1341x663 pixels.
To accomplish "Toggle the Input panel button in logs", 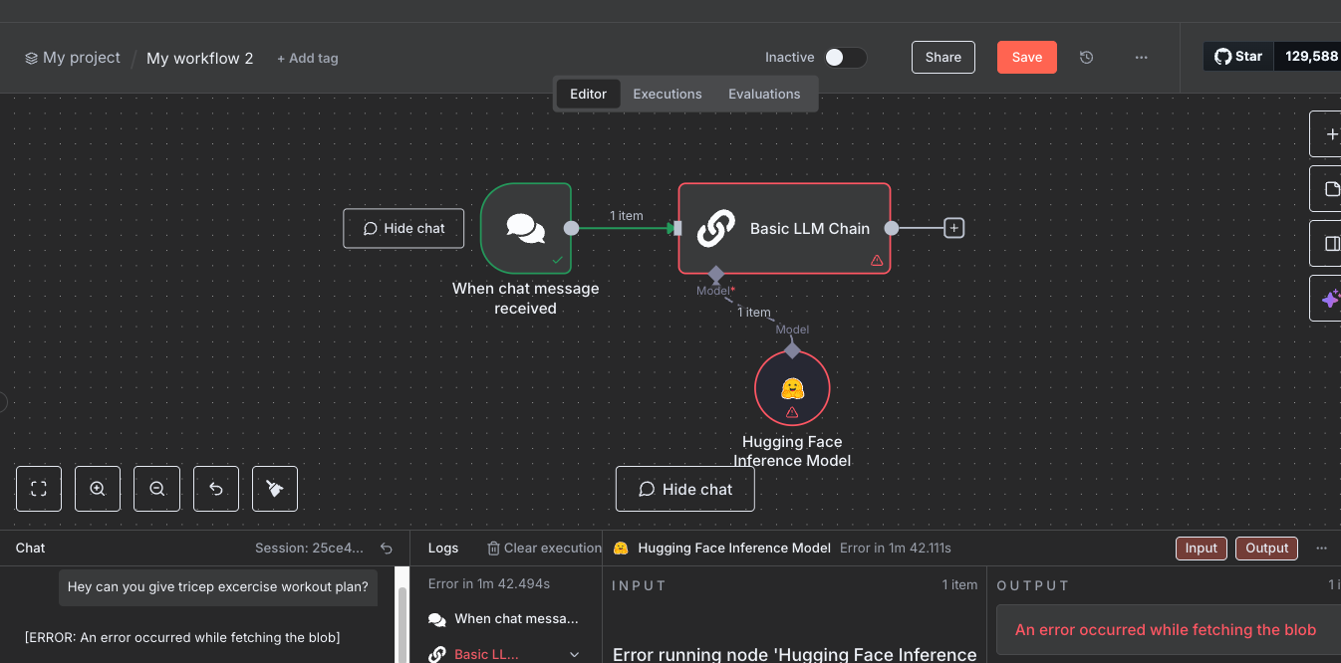I will coord(1201,548).
